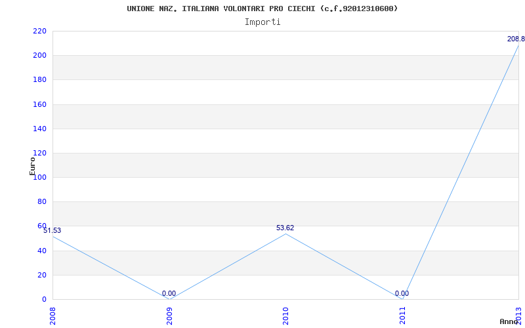Click the 200 y-axis tick label
The height and width of the screenshot is (328, 525).
pyautogui.click(x=39, y=55)
